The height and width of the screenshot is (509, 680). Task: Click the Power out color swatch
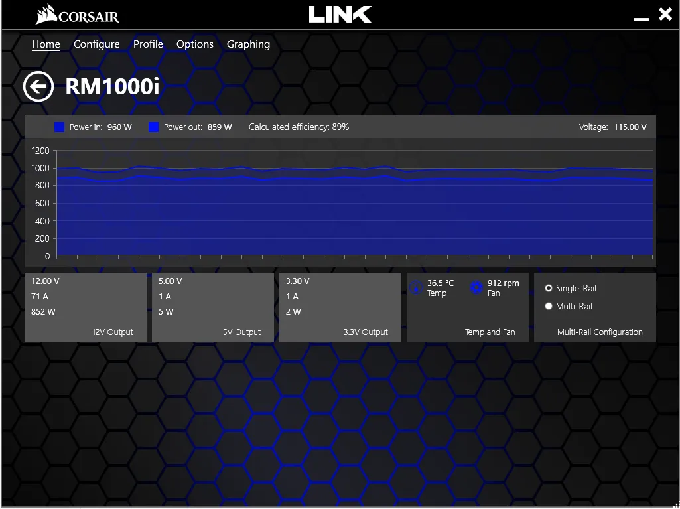coord(153,127)
